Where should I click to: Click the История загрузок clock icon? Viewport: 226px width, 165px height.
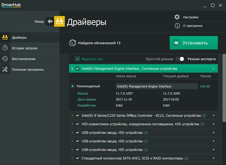tap(5, 48)
